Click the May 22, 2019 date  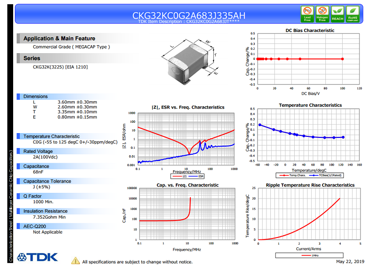pyautogui.click(x=350, y=262)
